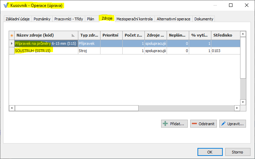Open the Dokumenty tab
Viewport: 255px width, 159px height.
point(204,19)
